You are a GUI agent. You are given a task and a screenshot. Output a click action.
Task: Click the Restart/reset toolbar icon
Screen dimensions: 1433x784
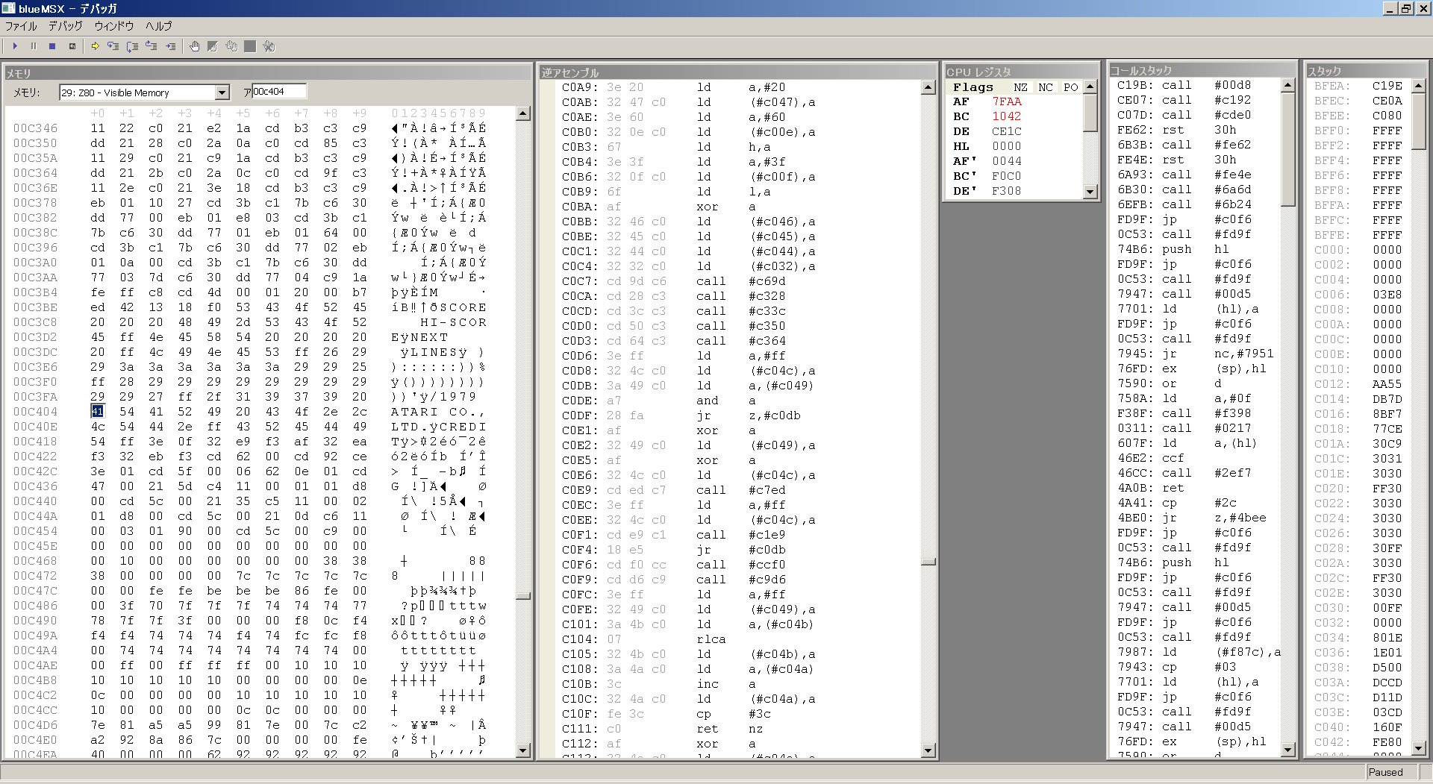tap(72, 46)
